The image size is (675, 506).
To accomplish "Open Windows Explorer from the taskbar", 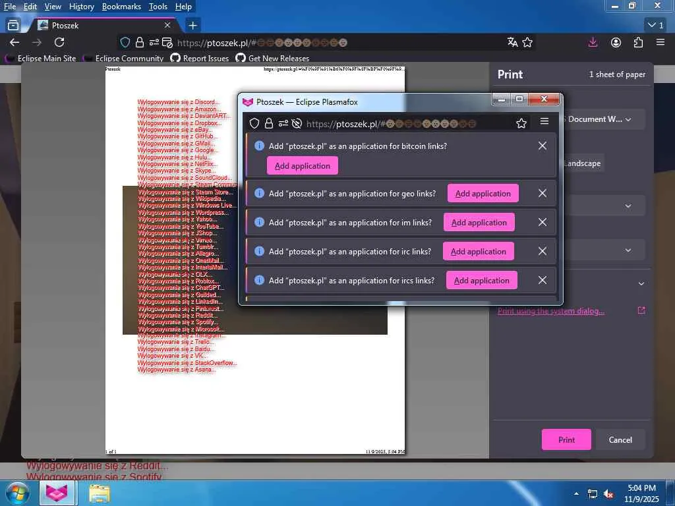I will click(100, 493).
